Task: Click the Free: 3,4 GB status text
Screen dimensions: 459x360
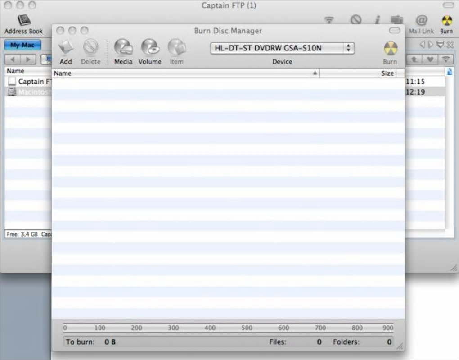Action: click(x=22, y=234)
